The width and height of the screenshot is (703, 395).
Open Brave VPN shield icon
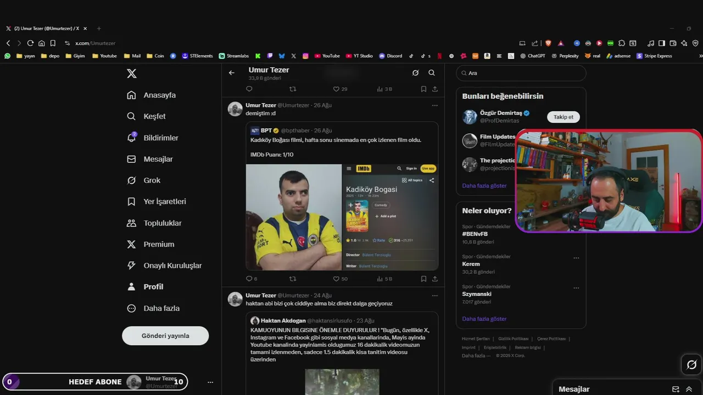tap(695, 43)
